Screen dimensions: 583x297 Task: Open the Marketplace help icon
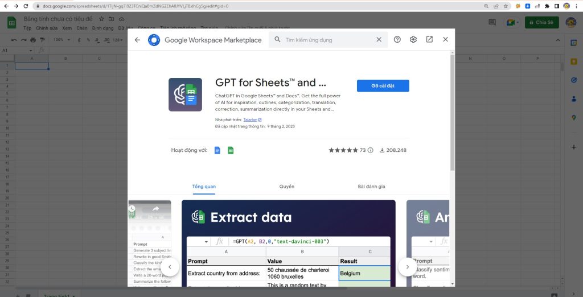(397, 40)
